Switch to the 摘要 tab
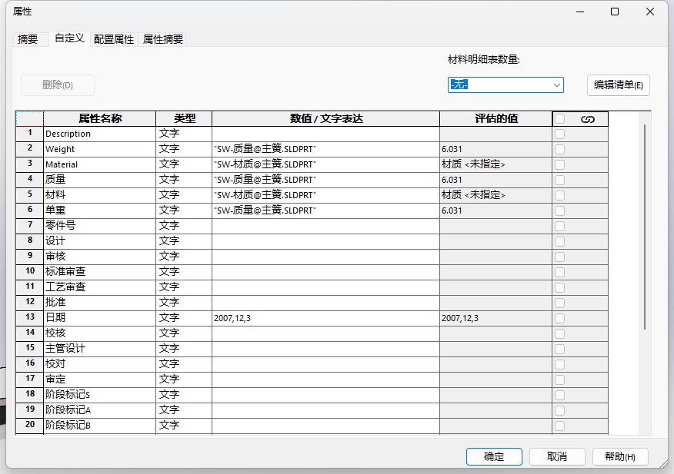Viewport: 674px width, 474px height. point(28,39)
